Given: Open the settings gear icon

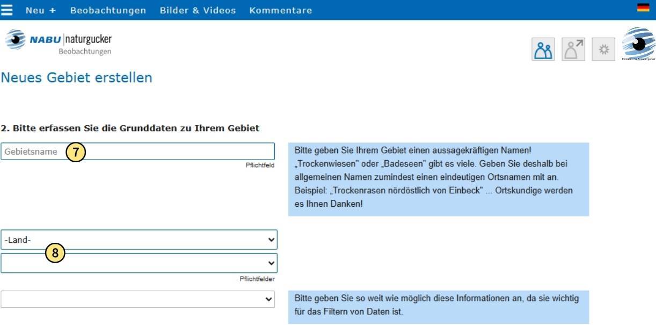Looking at the screenshot, I should 604,49.
